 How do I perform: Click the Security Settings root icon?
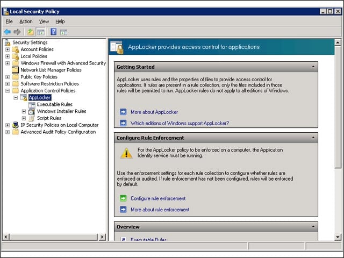pos(8,42)
